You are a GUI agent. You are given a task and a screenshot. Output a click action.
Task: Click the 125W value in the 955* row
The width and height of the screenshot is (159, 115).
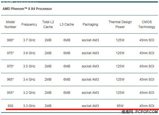(x=120, y=93)
